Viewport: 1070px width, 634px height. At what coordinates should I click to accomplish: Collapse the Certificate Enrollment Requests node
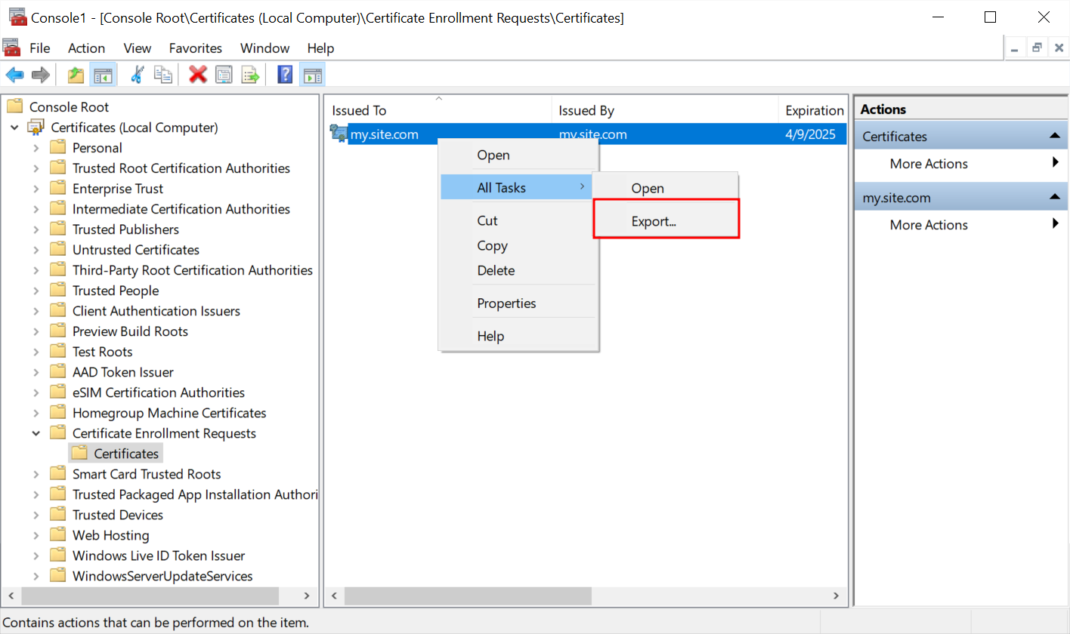point(36,433)
